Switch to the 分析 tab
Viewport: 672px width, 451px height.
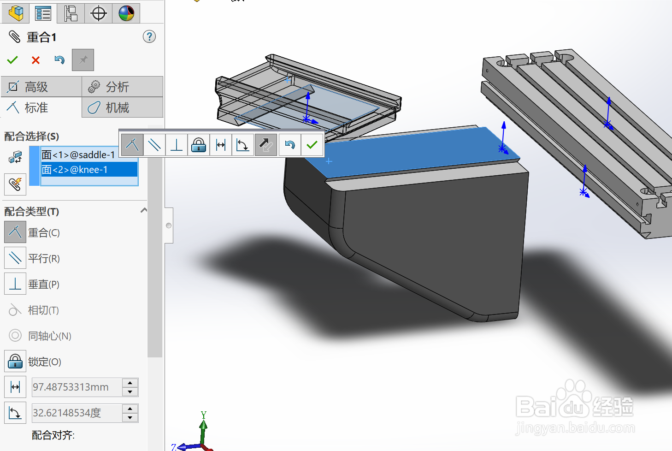123,87
